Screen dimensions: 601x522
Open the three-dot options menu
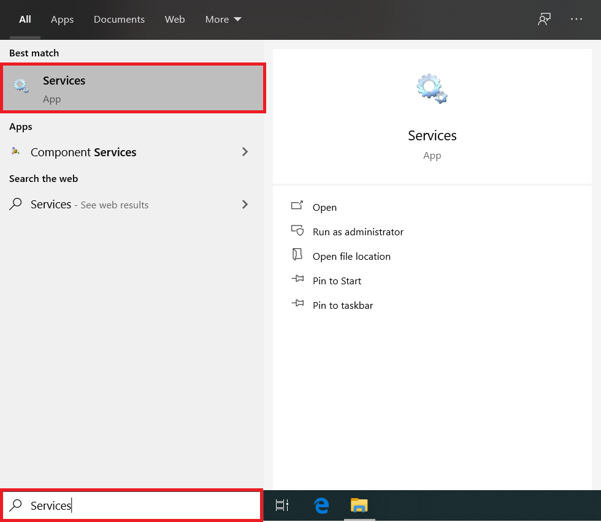click(576, 20)
